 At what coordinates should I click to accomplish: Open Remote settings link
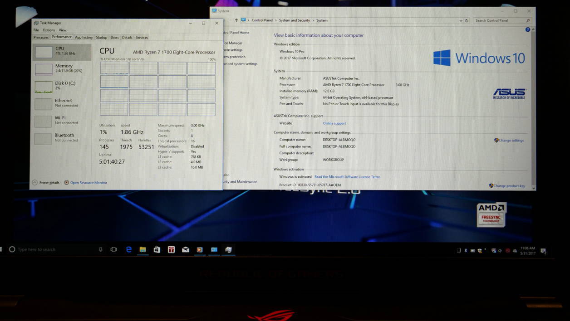coord(233,50)
